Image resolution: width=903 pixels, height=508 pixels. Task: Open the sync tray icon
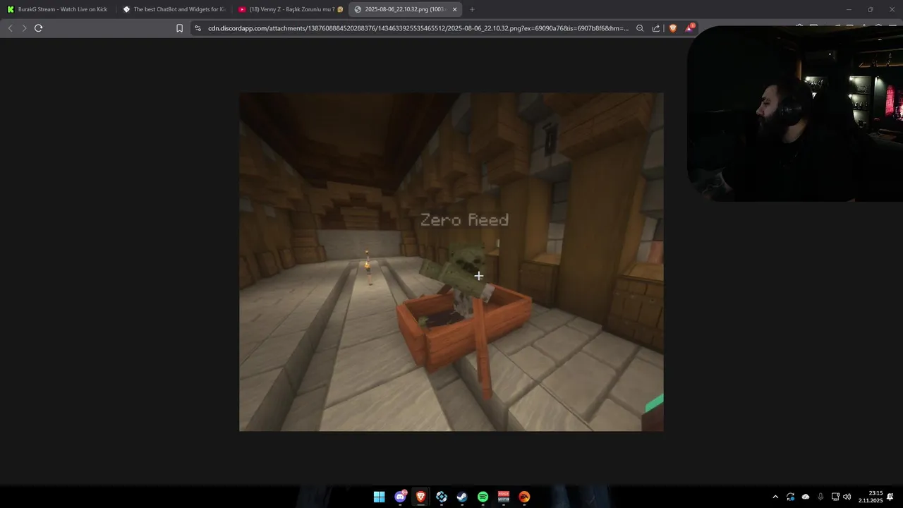click(x=790, y=497)
